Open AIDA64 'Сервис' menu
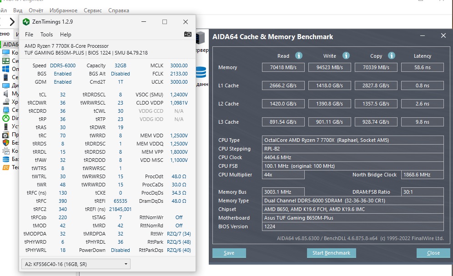This screenshot has height=276, width=453. (x=93, y=10)
